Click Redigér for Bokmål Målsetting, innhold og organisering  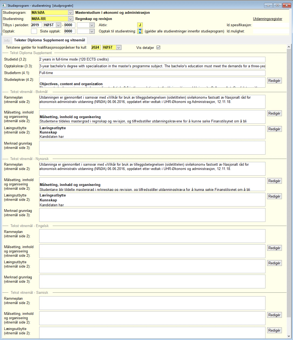[x=274, y=114]
